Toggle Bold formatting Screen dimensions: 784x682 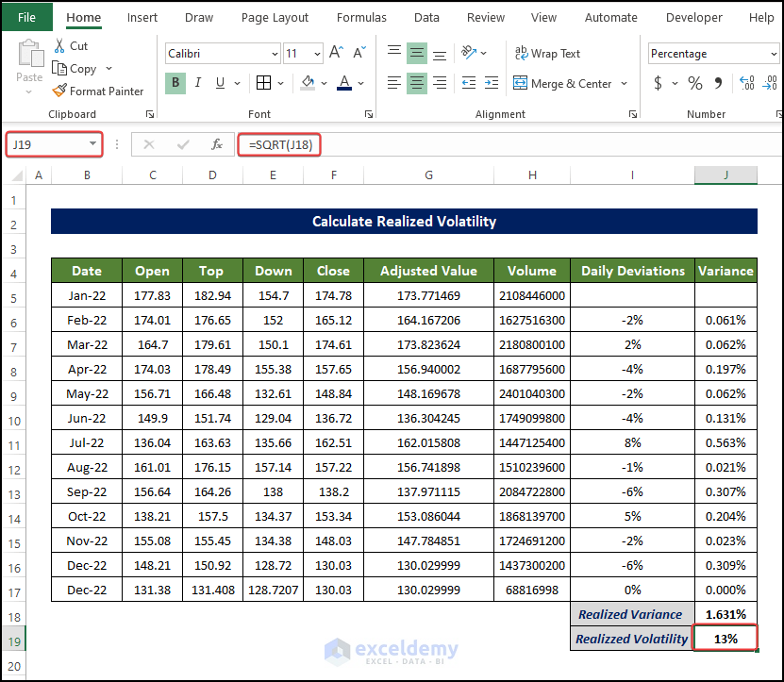pyautogui.click(x=175, y=83)
